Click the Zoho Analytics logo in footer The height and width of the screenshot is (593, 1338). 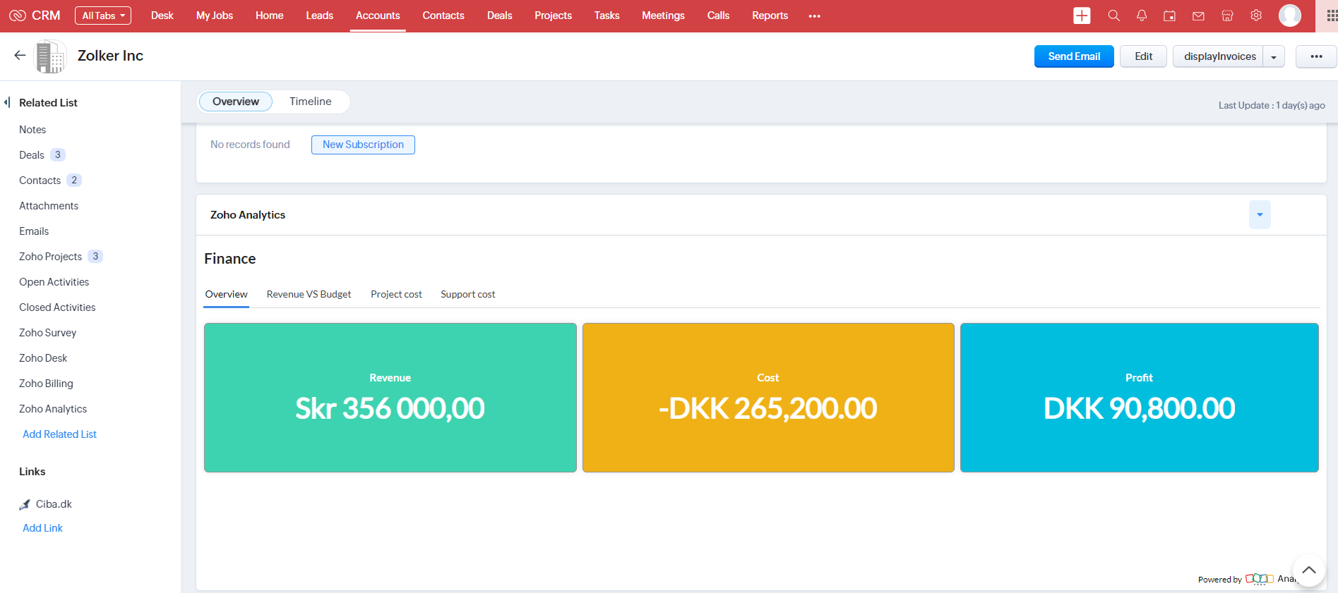click(1260, 579)
